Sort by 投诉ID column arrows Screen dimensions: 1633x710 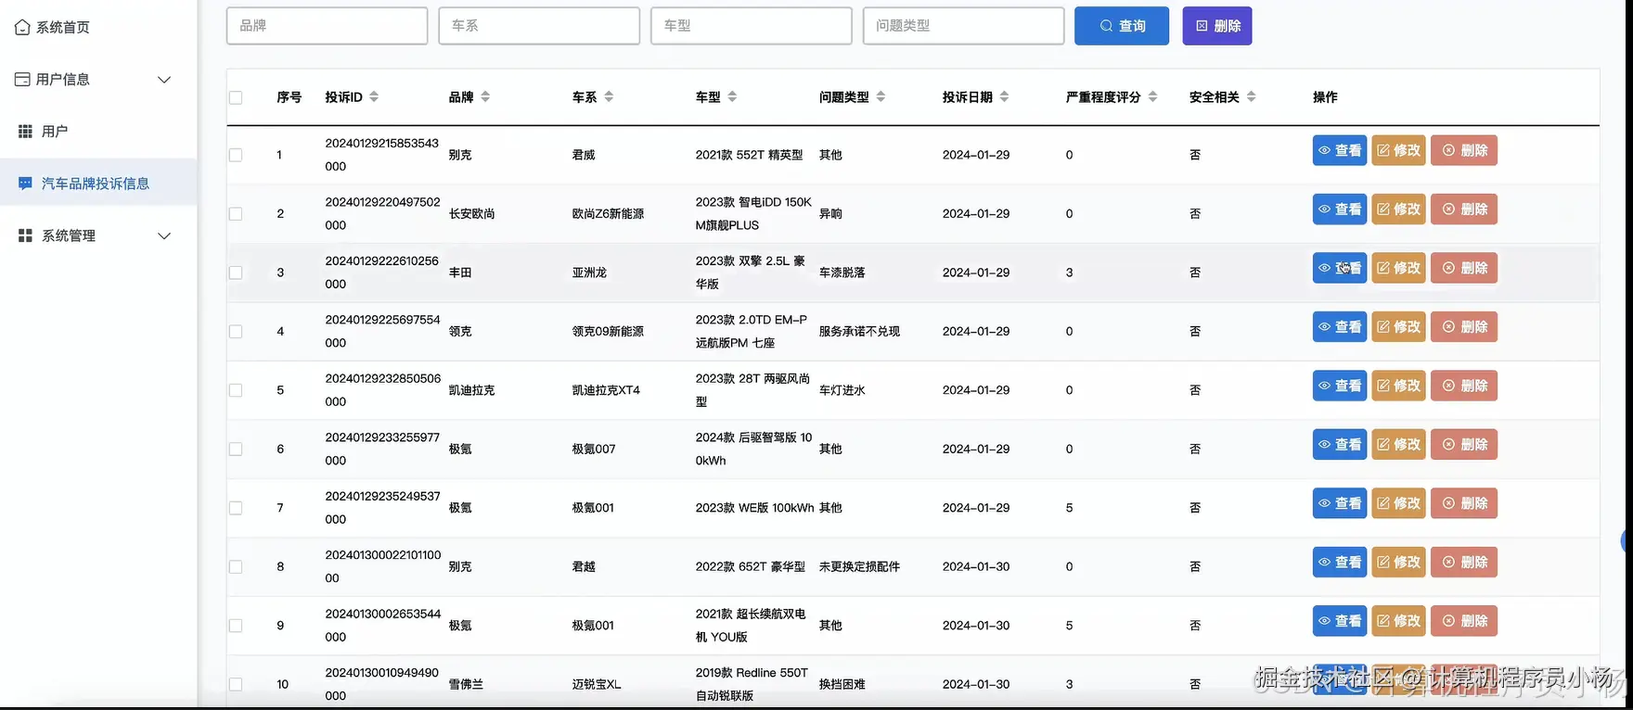374,96
